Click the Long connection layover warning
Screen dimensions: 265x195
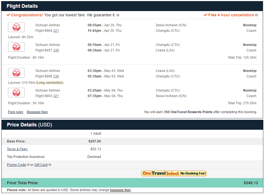tap(50, 83)
